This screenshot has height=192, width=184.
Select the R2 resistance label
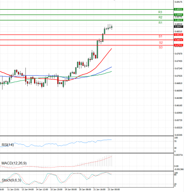(160, 17)
